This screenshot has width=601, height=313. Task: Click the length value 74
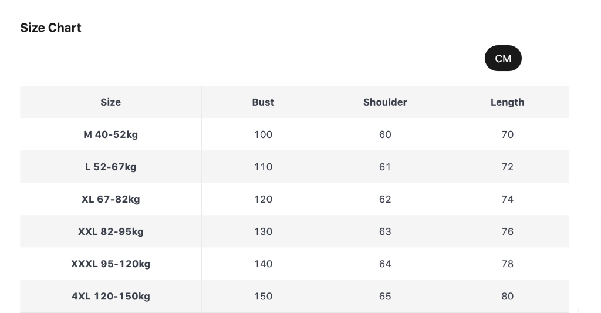(x=507, y=199)
